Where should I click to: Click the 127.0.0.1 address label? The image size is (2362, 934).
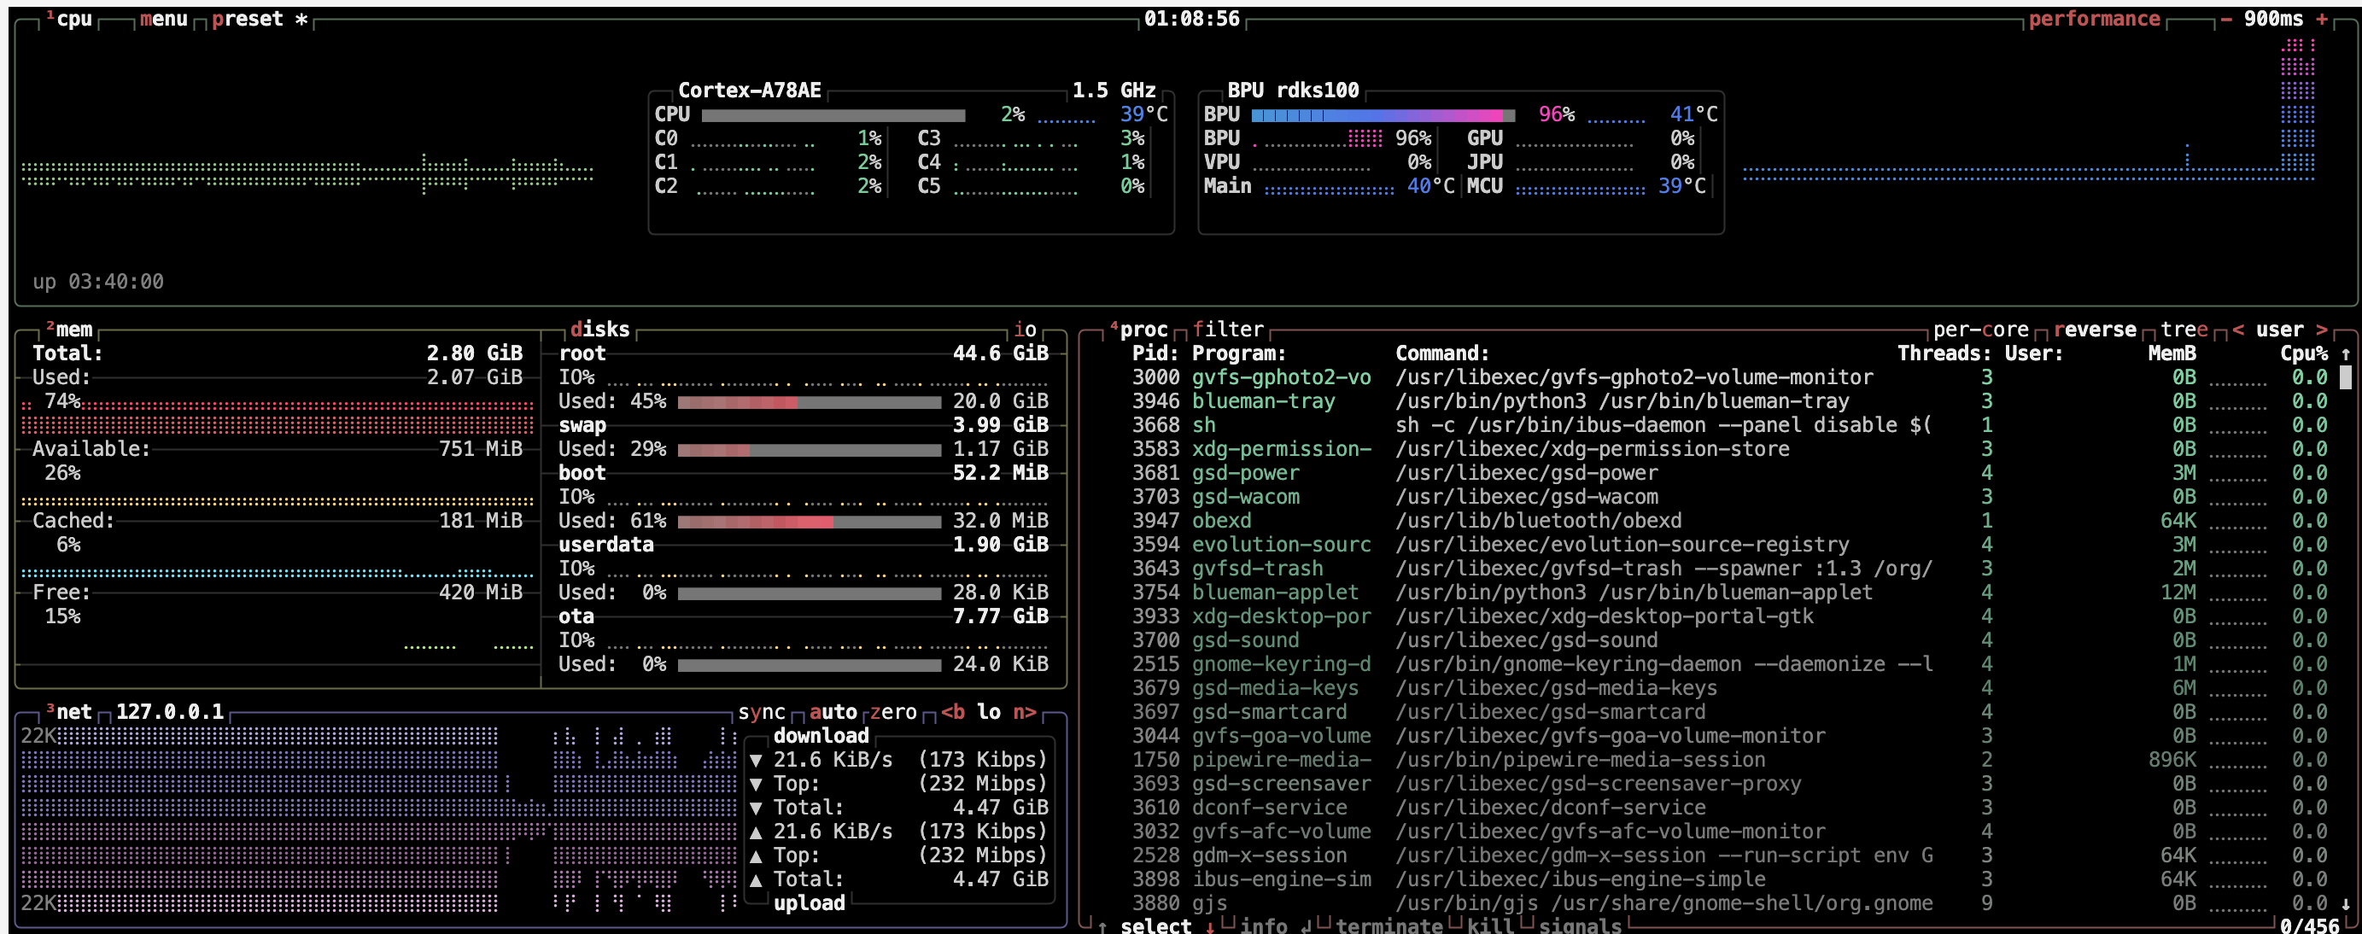click(x=170, y=712)
